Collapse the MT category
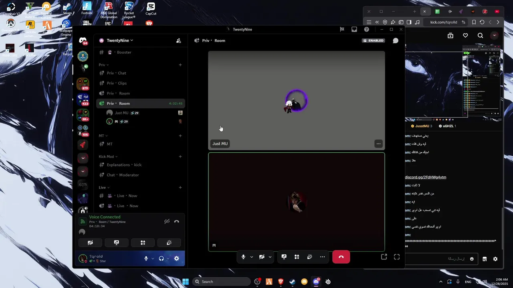Screen dimensions: 513x288 (x=103, y=136)
